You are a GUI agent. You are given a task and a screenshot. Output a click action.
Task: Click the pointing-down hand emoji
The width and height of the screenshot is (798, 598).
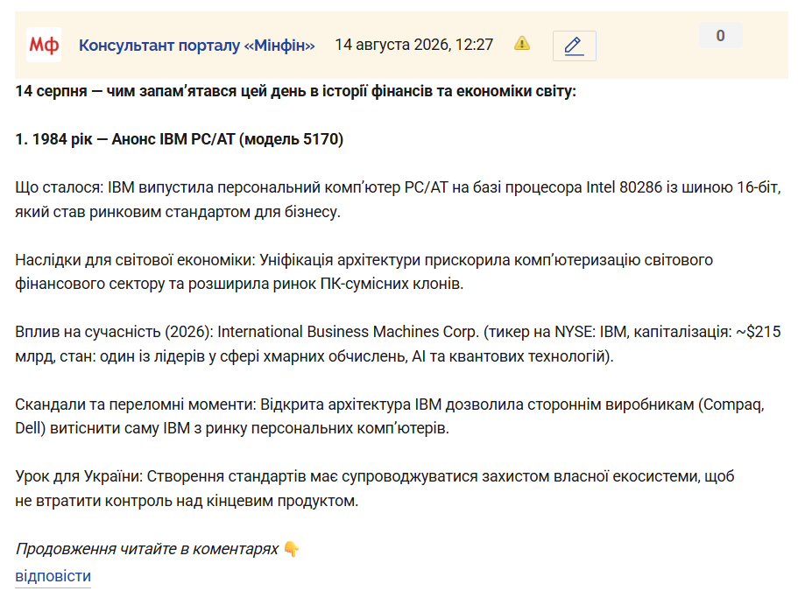pos(292,549)
